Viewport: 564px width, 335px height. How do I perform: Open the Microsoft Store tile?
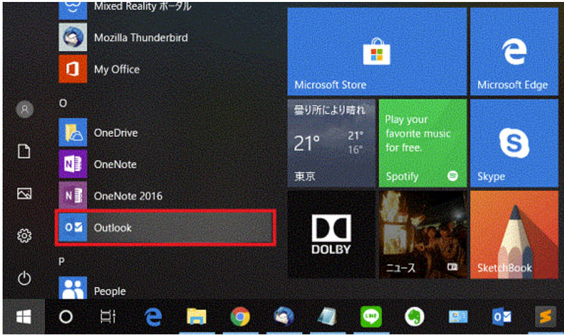coord(377,52)
